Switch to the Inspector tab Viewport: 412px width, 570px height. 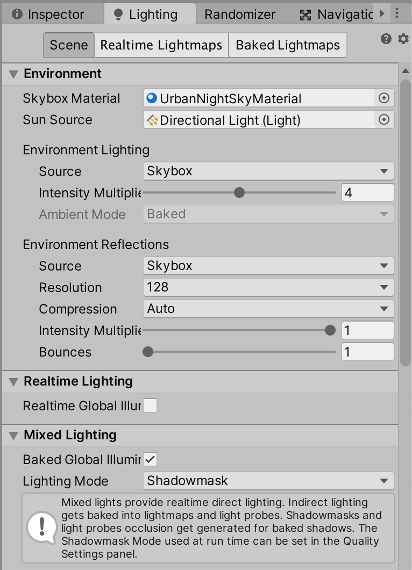tap(48, 15)
